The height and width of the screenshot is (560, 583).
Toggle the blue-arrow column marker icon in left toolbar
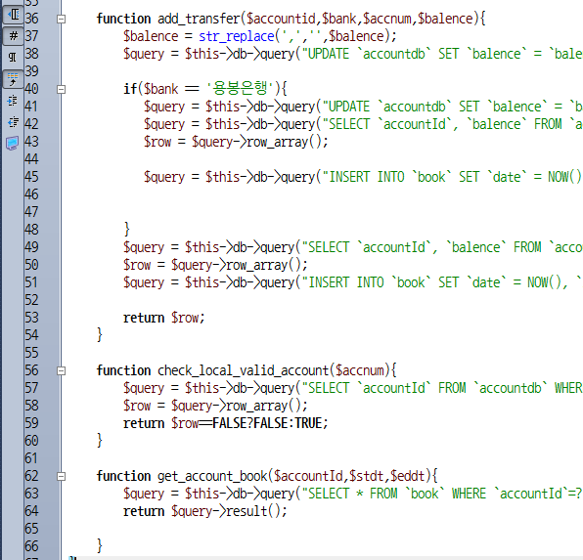(x=13, y=15)
